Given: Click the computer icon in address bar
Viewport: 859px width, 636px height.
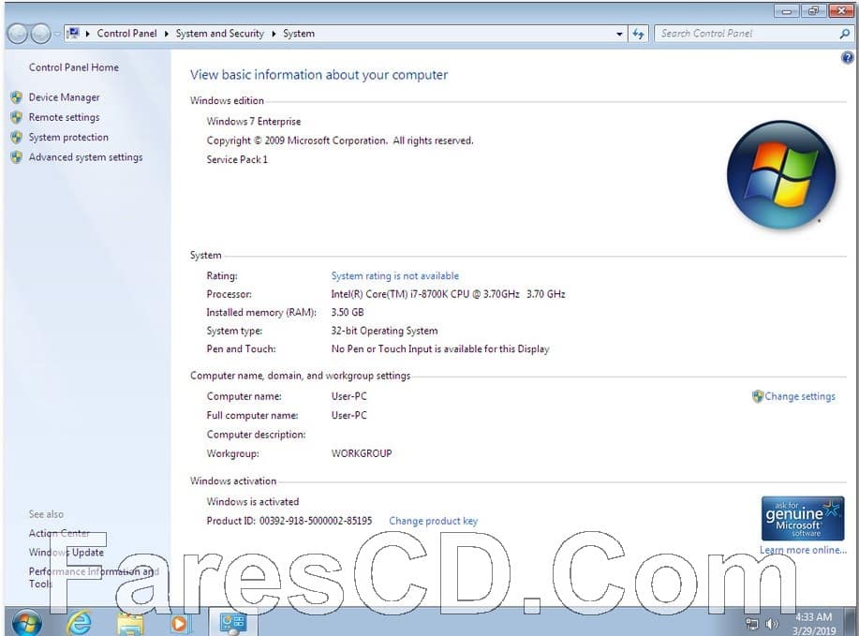Looking at the screenshot, I should [73, 34].
